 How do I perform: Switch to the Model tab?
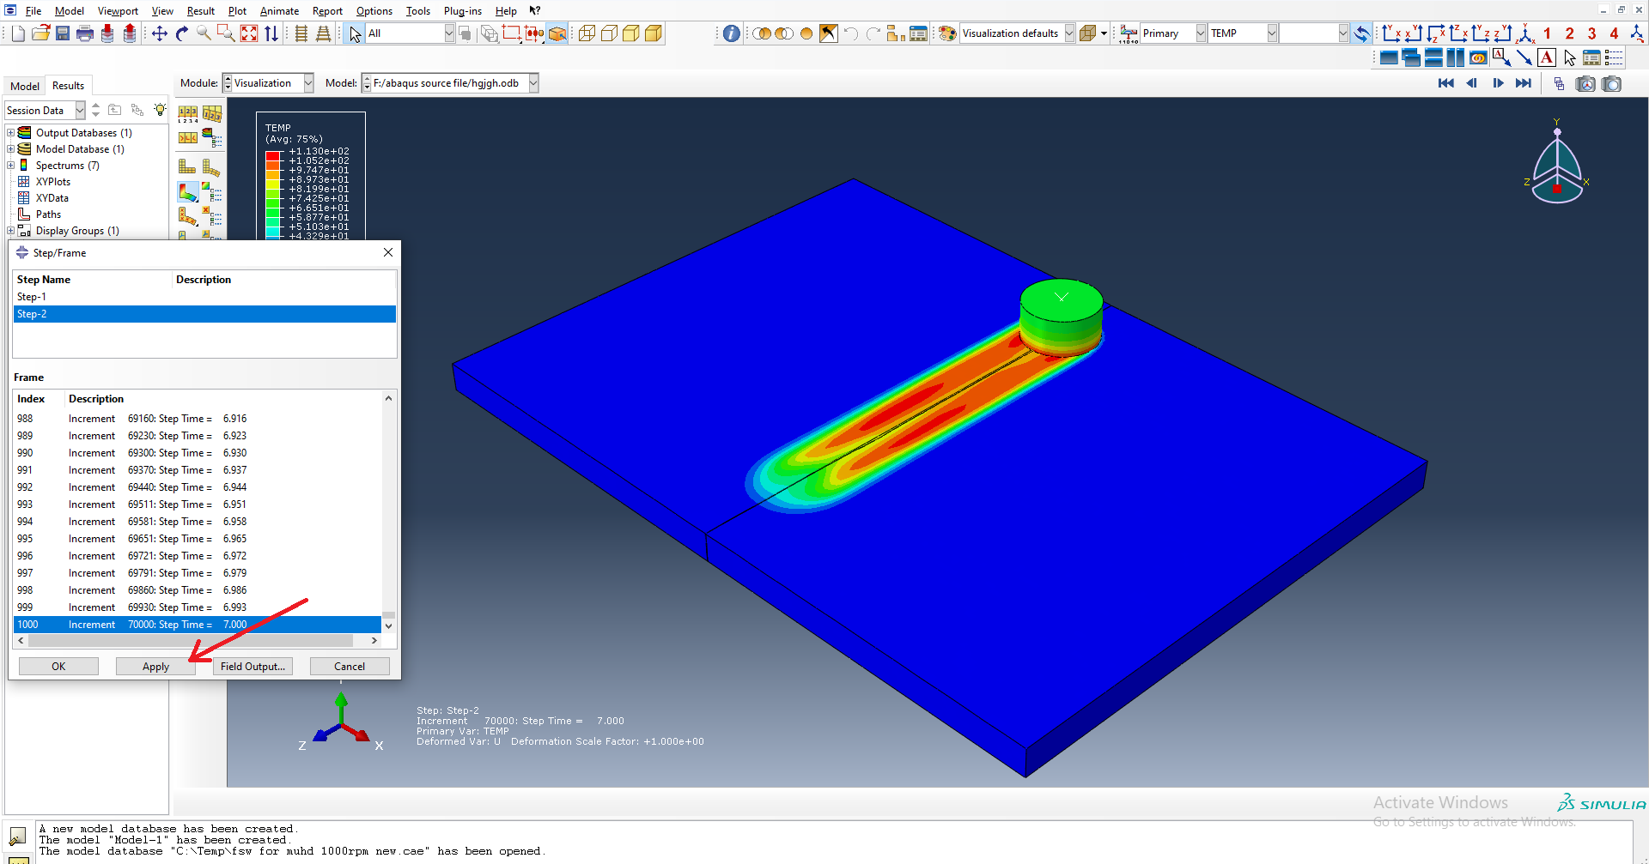(x=24, y=85)
